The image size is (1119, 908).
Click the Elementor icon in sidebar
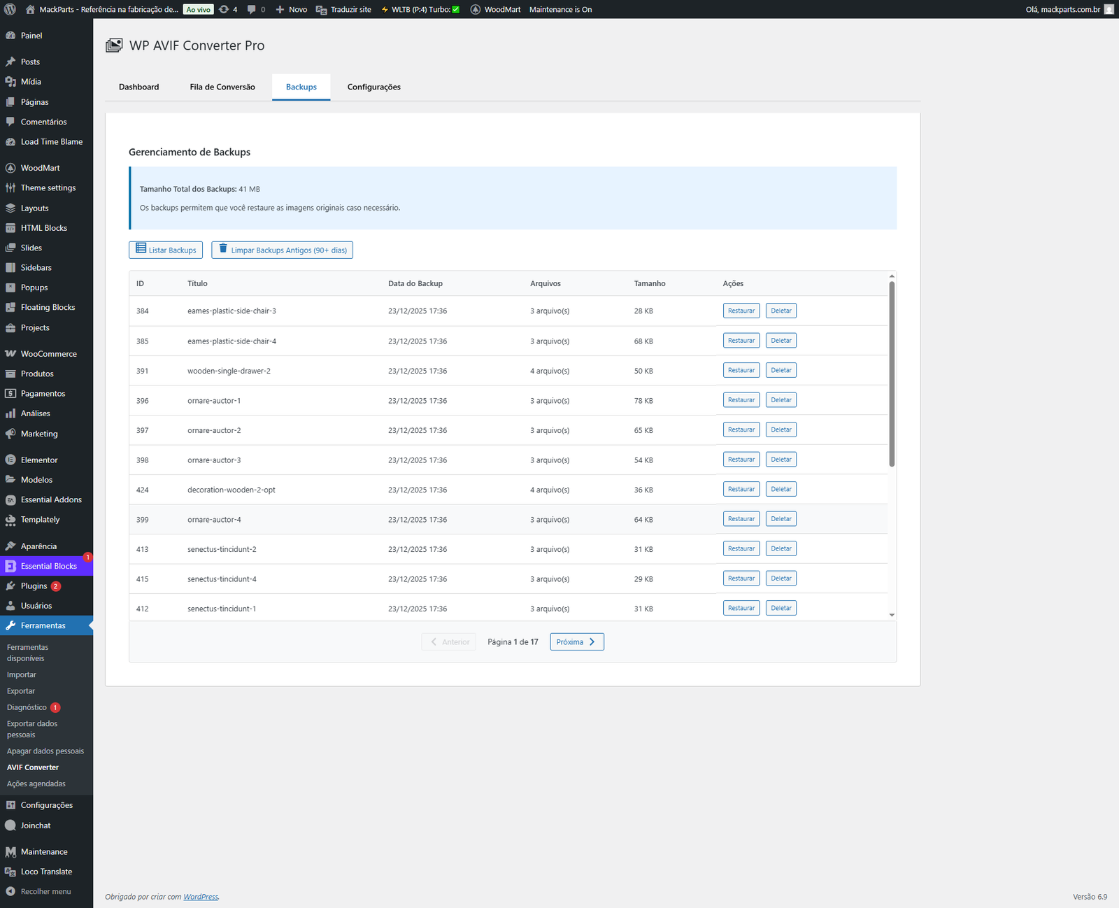point(10,460)
